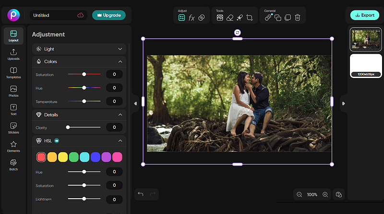
Task: Duplicate the selected layer
Action: [288, 18]
